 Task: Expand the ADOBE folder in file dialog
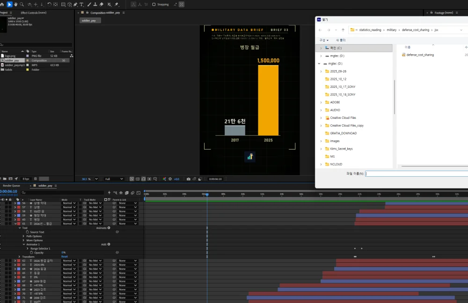[x=321, y=102]
